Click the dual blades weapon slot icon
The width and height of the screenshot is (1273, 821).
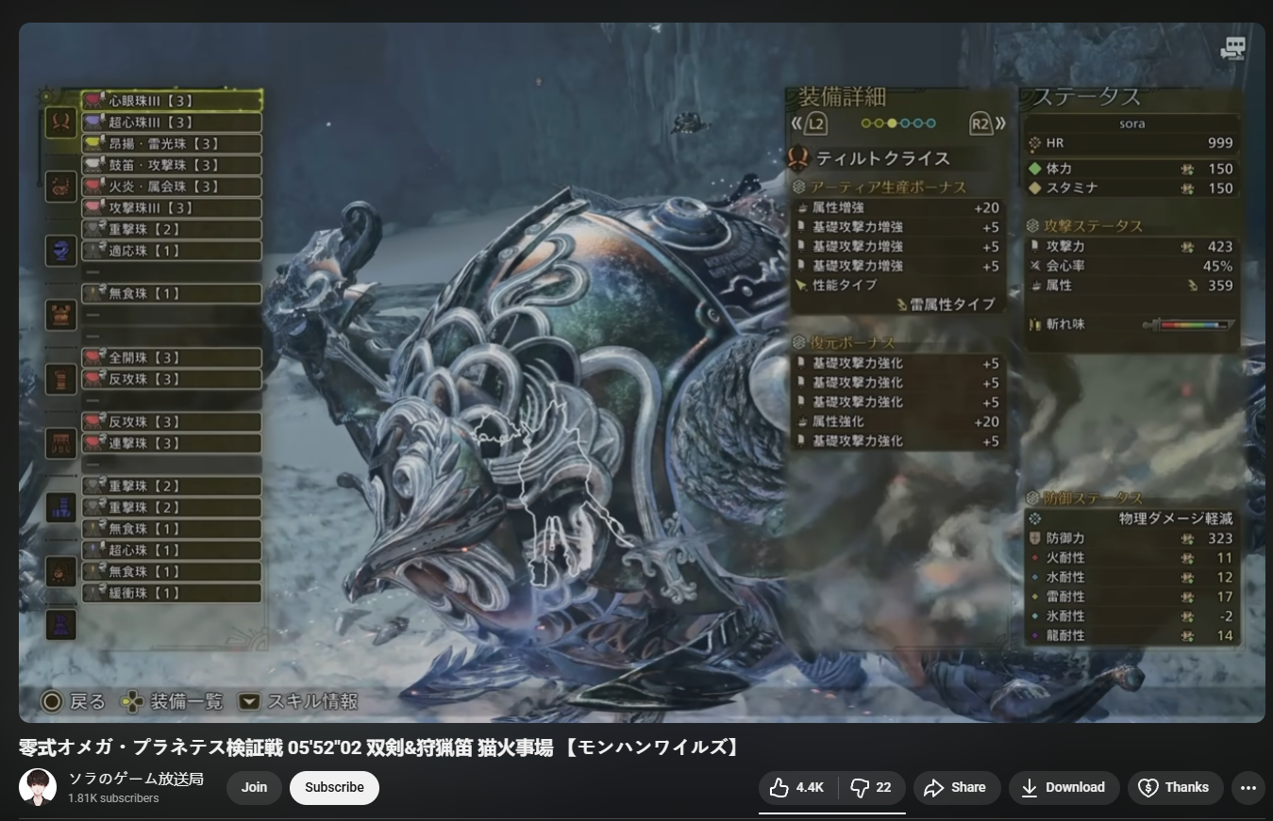pyautogui.click(x=60, y=122)
